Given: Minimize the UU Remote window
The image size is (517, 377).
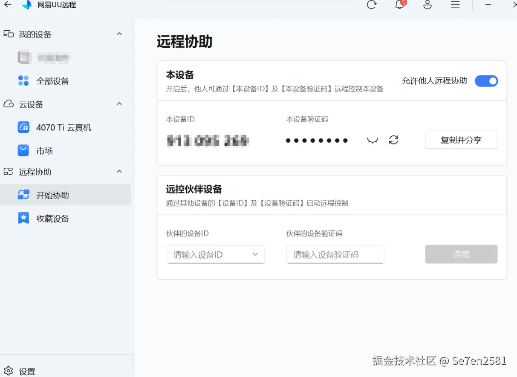Looking at the screenshot, I should click(x=488, y=5).
